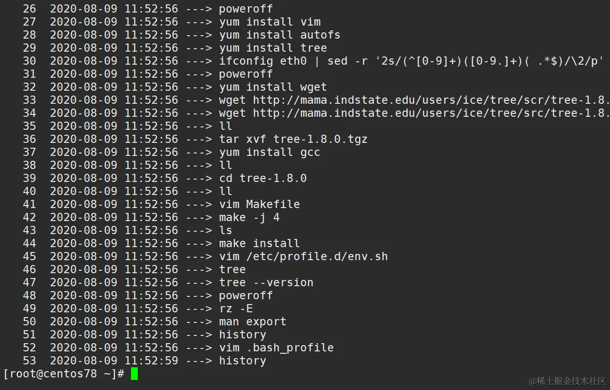Click the 'yum install wget' entry
Image resolution: width=610 pixels, height=390 pixels.
point(273,87)
